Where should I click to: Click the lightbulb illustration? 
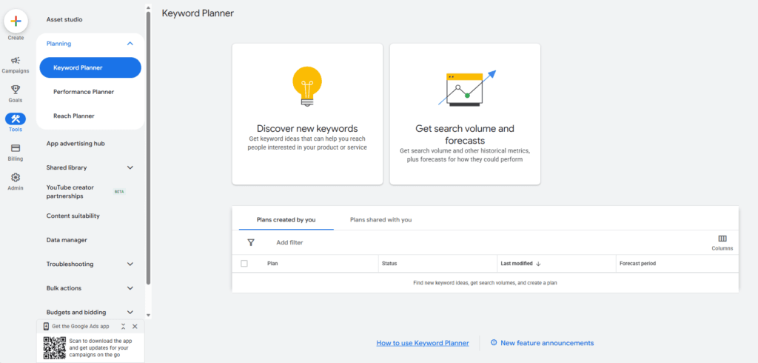307,86
